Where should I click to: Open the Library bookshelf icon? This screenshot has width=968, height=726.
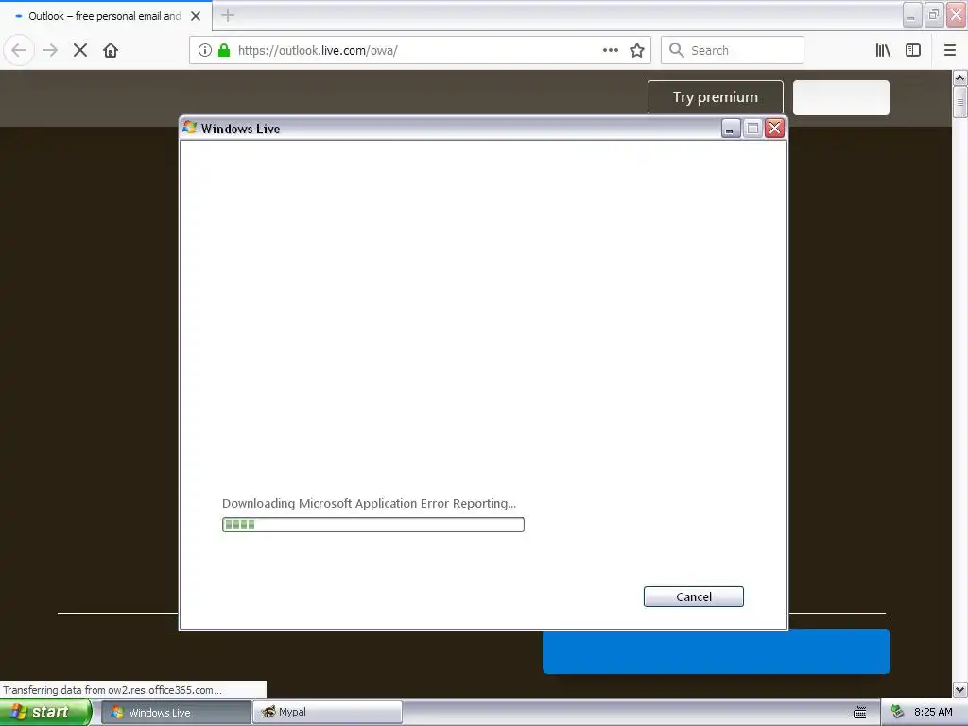click(x=883, y=50)
